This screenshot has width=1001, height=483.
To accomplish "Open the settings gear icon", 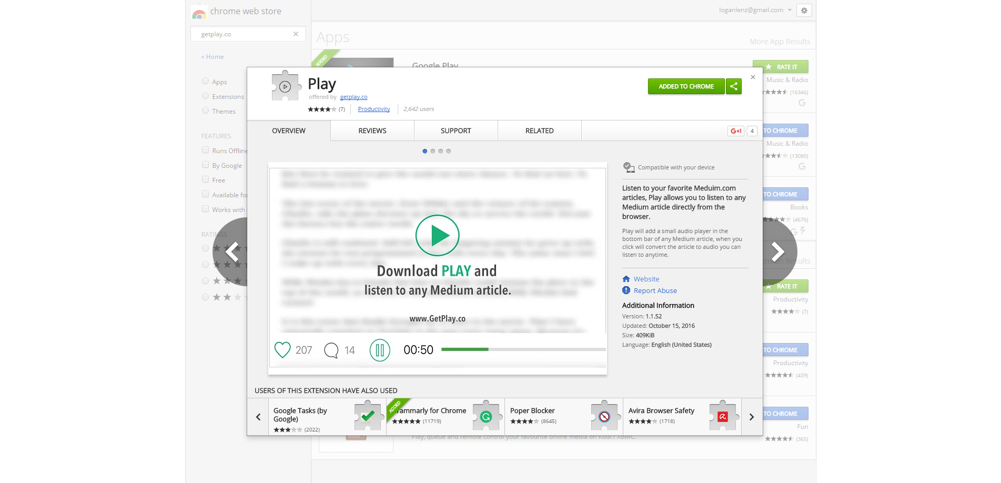I will pyautogui.click(x=804, y=10).
